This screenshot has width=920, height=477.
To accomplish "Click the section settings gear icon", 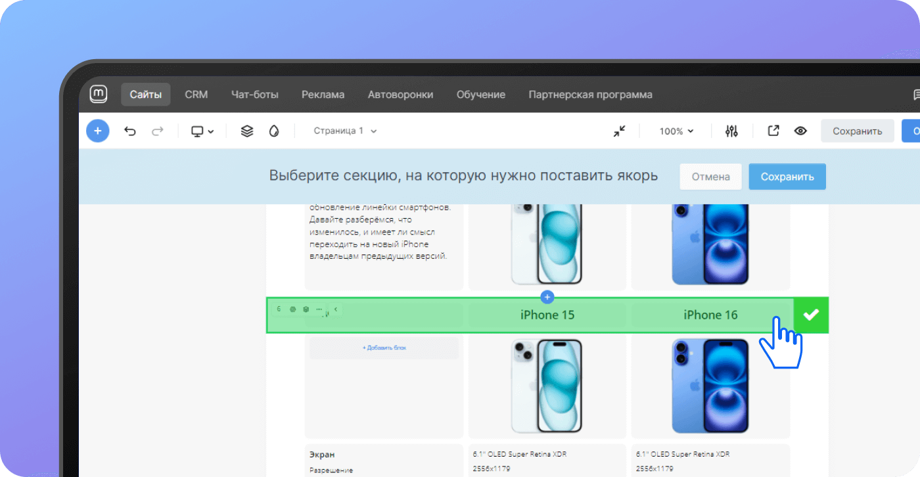I will pos(293,309).
